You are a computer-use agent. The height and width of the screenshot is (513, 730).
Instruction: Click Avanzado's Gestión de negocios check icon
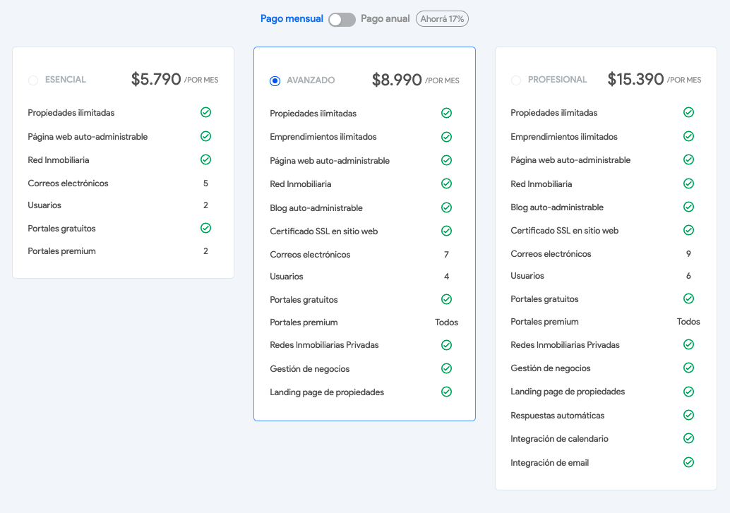446,368
